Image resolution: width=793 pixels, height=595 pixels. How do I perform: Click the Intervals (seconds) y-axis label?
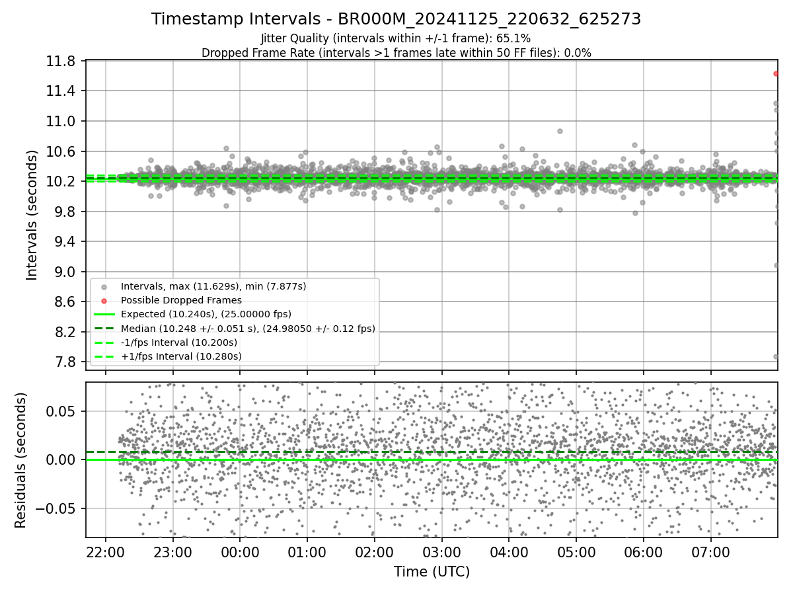click(32, 215)
